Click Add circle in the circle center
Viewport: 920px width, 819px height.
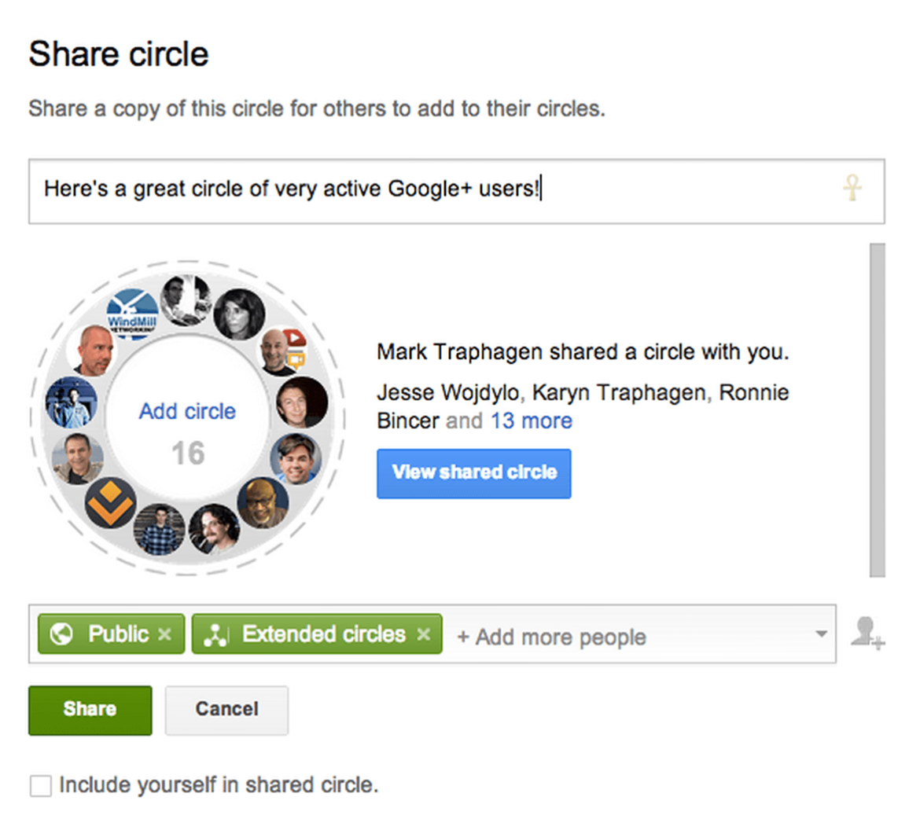[x=187, y=411]
